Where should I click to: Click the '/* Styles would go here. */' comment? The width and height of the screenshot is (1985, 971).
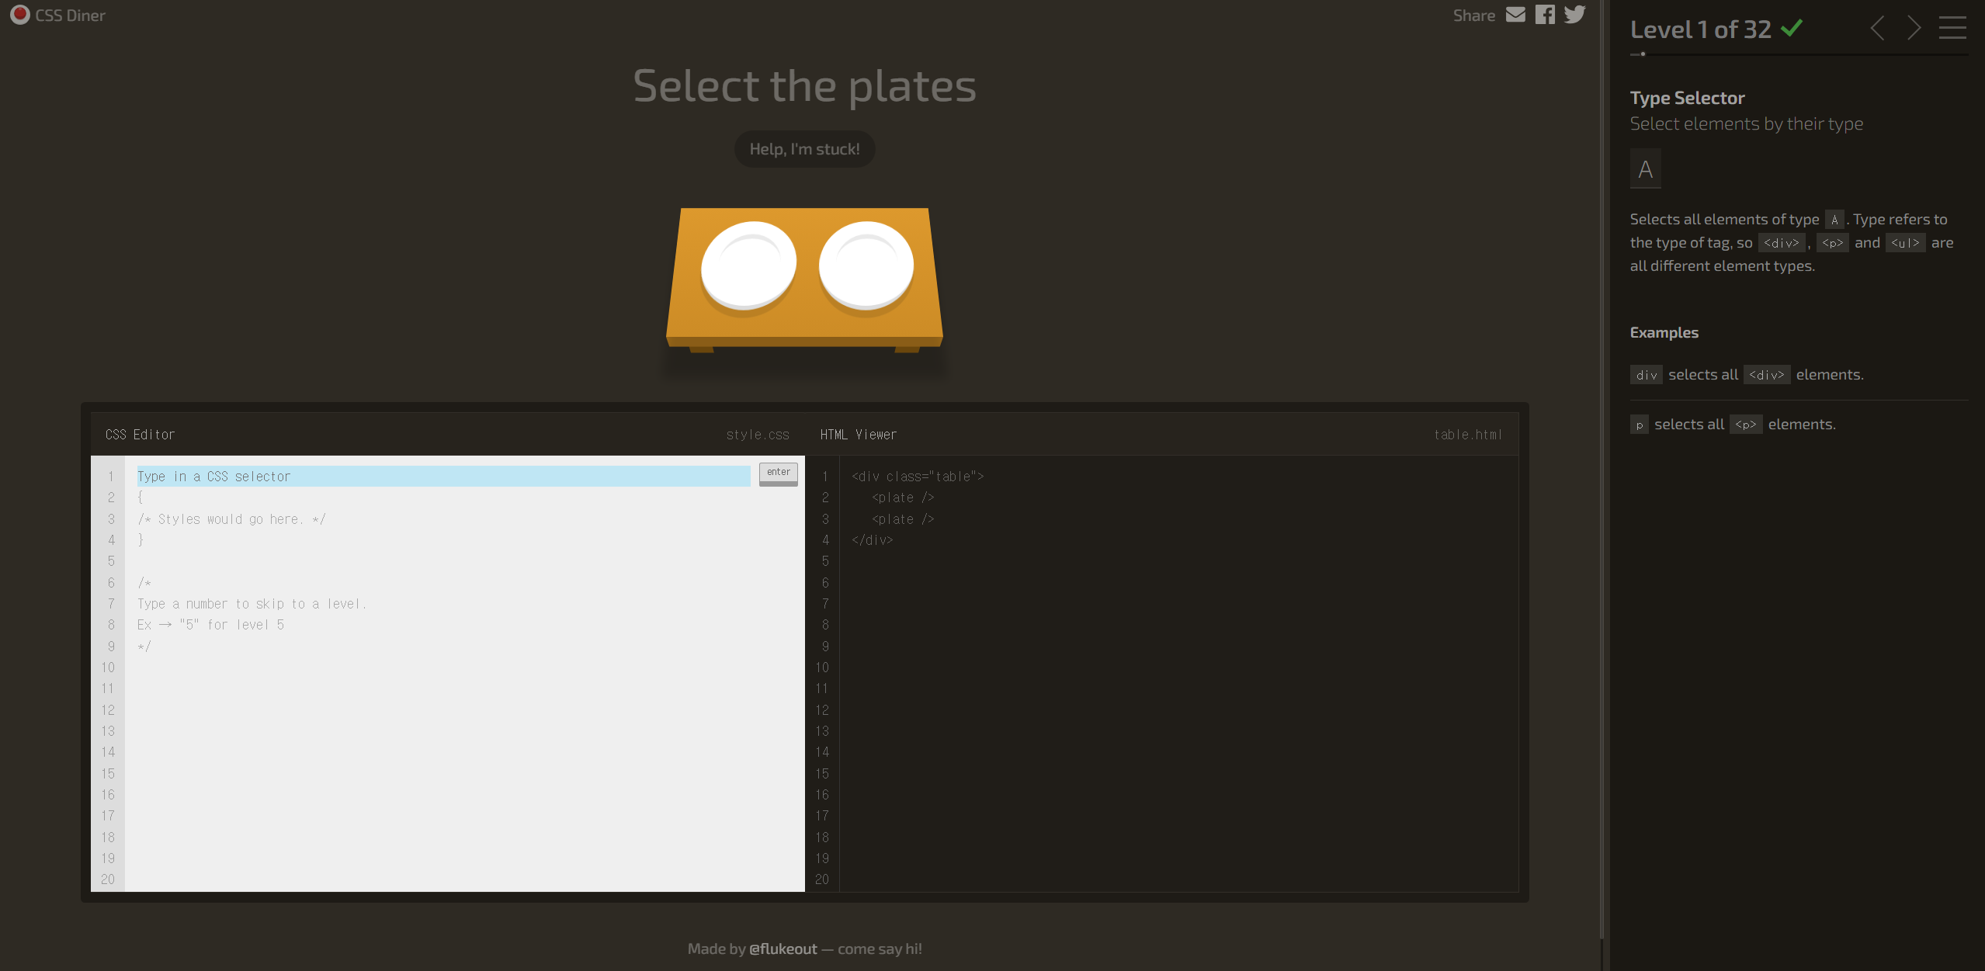click(x=231, y=519)
